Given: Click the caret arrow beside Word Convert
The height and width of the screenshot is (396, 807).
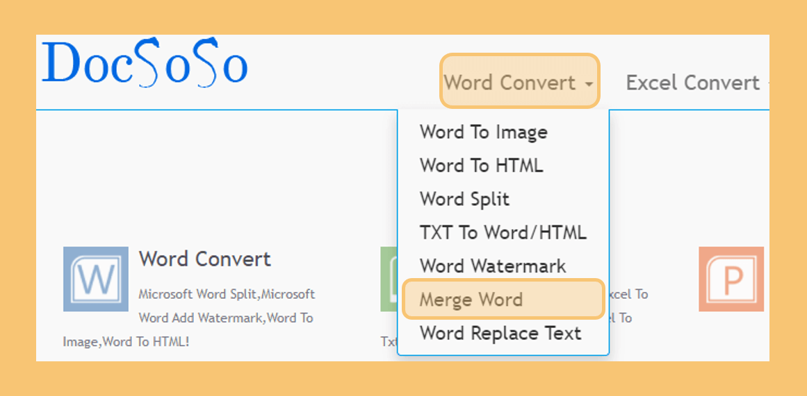Looking at the screenshot, I should click(x=589, y=84).
